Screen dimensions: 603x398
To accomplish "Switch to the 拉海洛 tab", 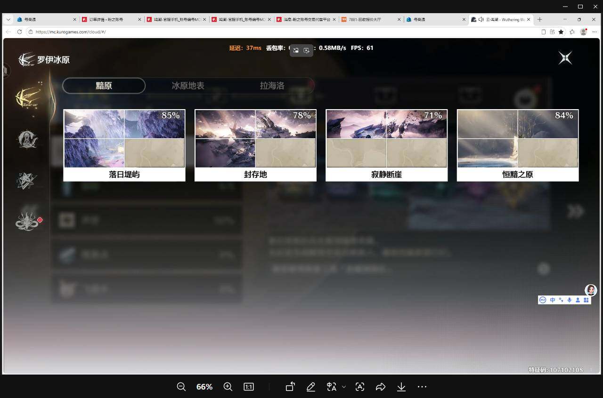I will [x=272, y=86].
